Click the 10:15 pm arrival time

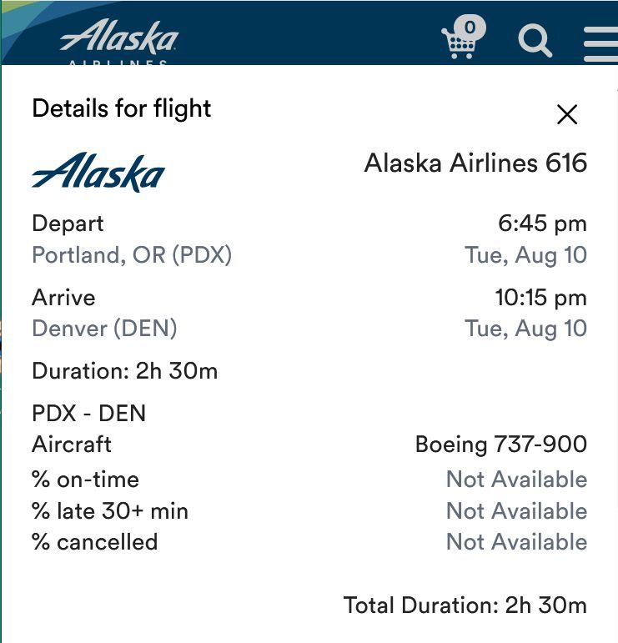541,298
